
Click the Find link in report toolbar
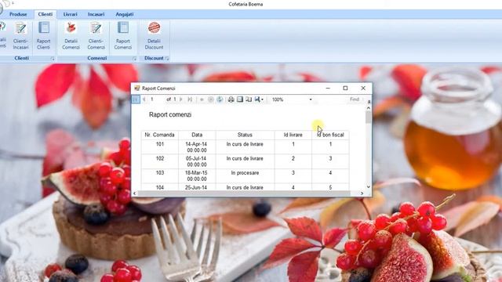(355, 99)
